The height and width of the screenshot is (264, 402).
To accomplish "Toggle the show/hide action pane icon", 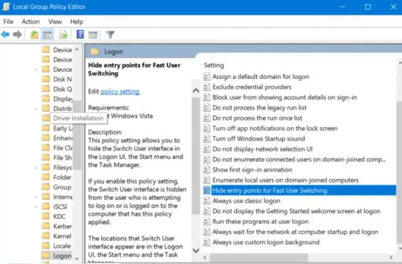I will pyautogui.click(x=93, y=35).
